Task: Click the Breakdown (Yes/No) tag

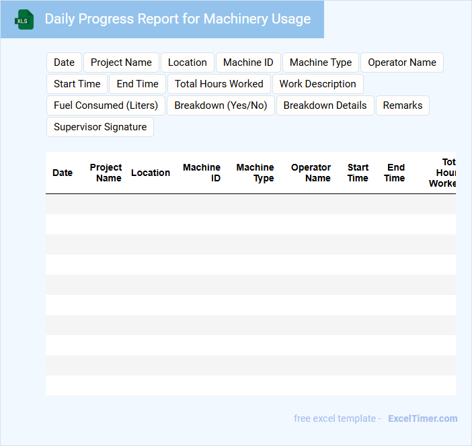Action: tap(221, 105)
